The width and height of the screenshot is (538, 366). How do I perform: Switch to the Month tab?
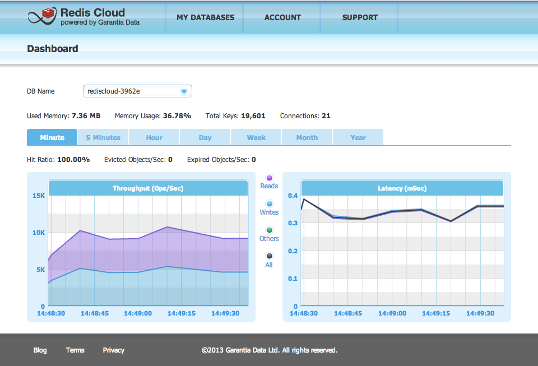(x=307, y=137)
